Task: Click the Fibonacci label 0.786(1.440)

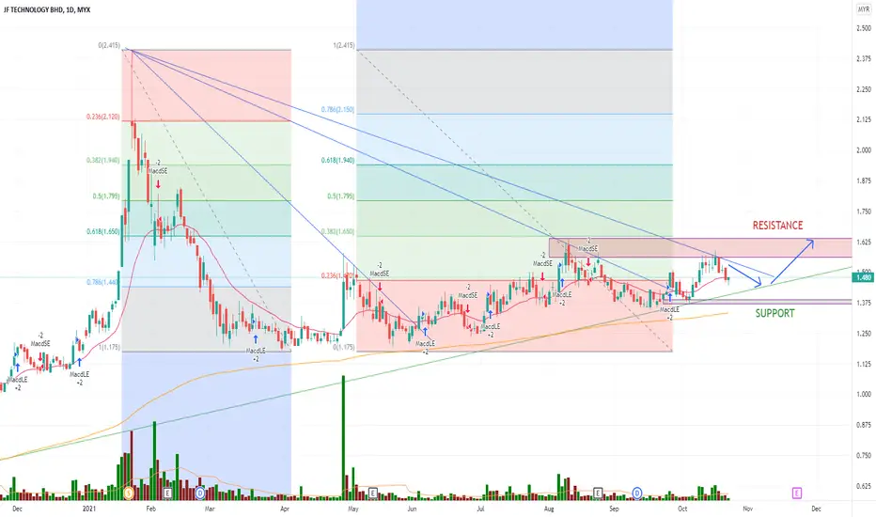Action: pyautogui.click(x=102, y=282)
